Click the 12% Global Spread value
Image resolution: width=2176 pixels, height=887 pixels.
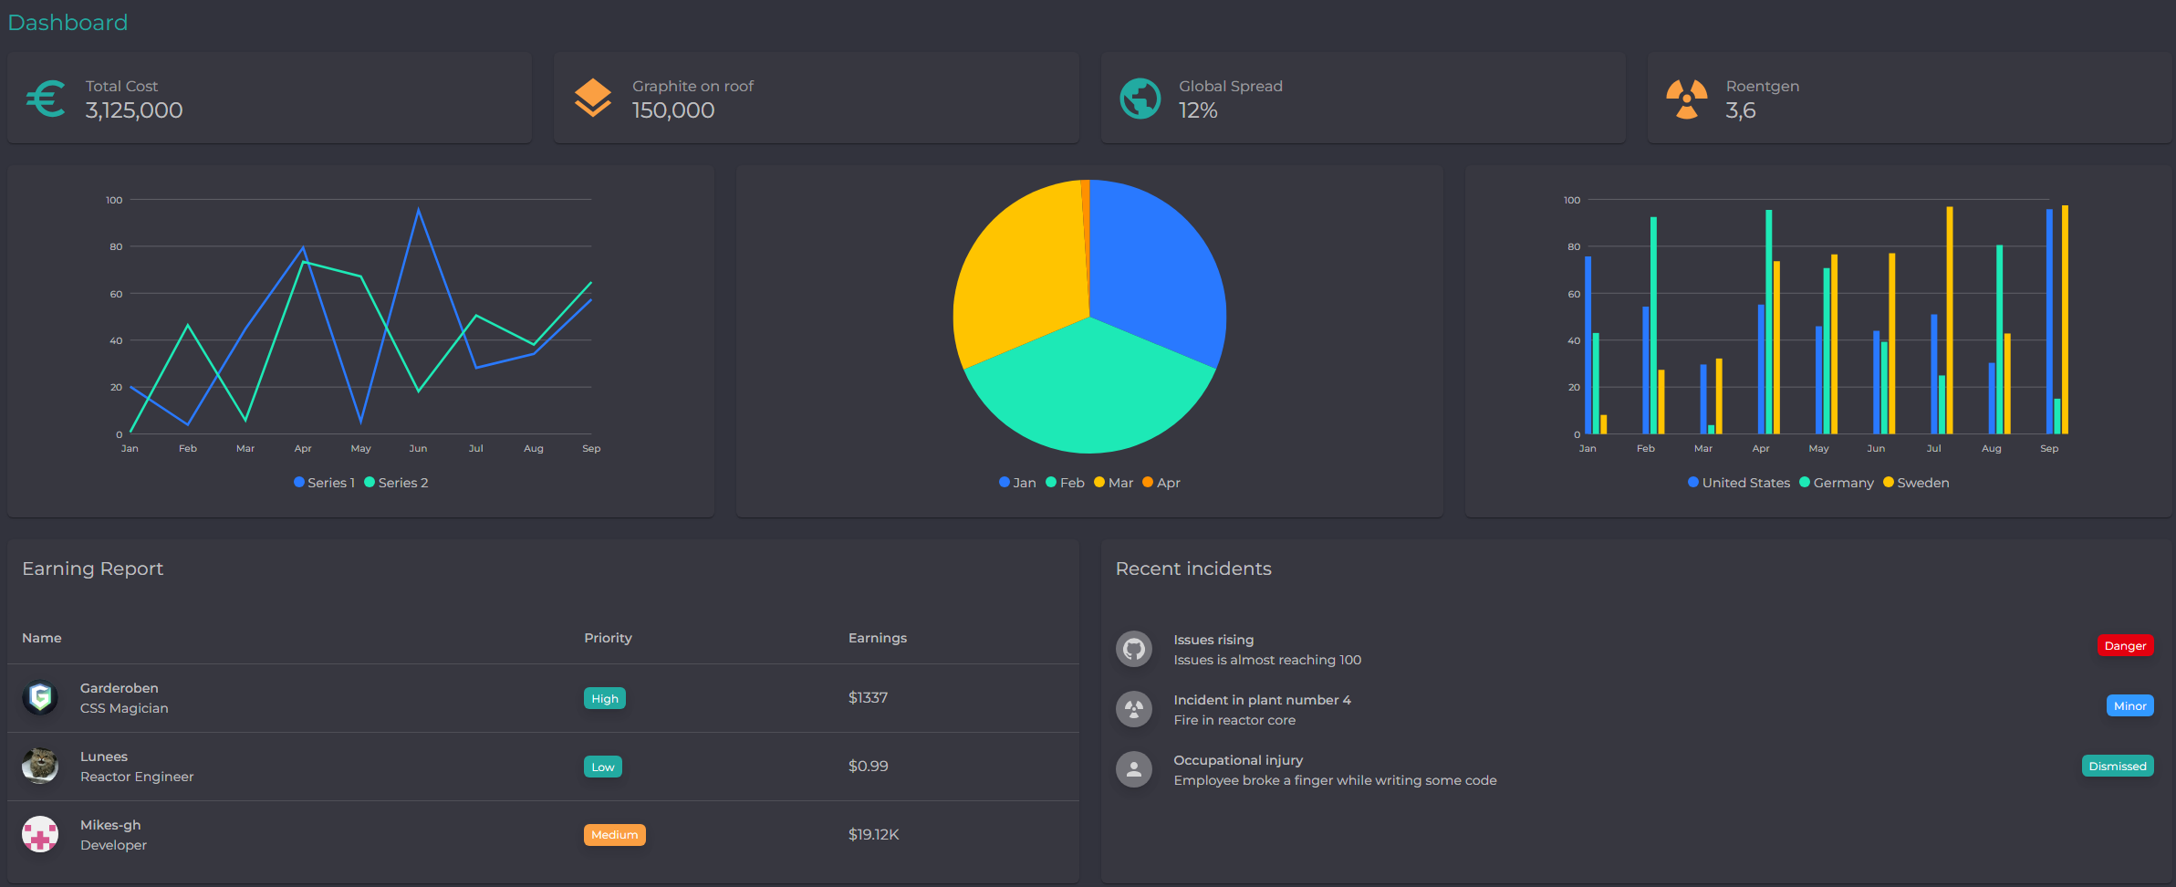click(x=1198, y=110)
